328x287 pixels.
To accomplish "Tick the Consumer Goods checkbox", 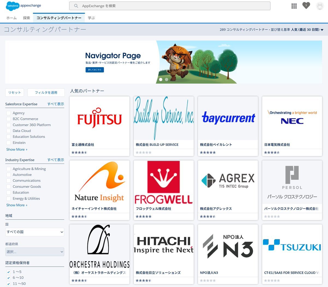I will pyautogui.click(x=8, y=187).
